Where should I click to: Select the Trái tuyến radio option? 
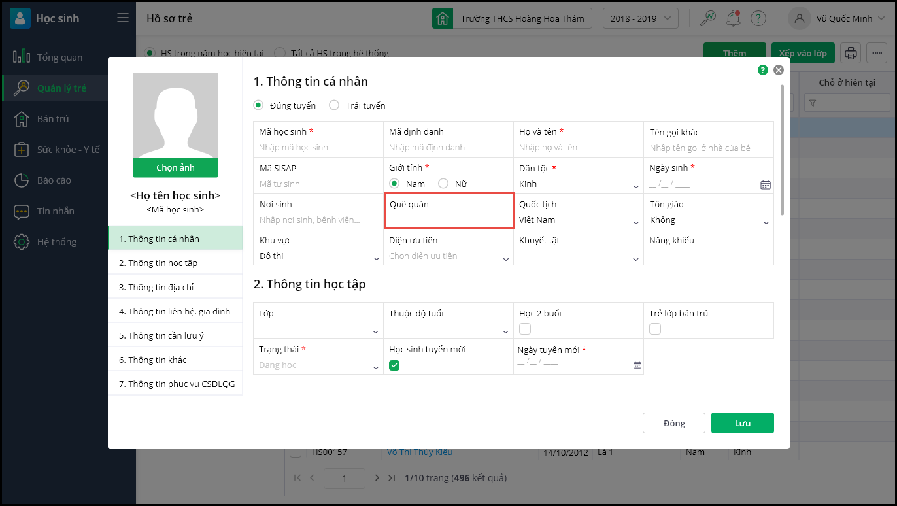334,105
